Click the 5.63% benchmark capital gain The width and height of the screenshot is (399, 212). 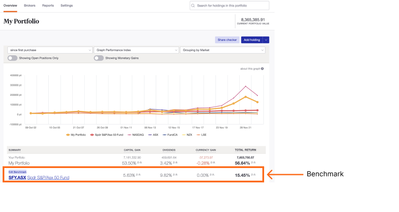129,175
